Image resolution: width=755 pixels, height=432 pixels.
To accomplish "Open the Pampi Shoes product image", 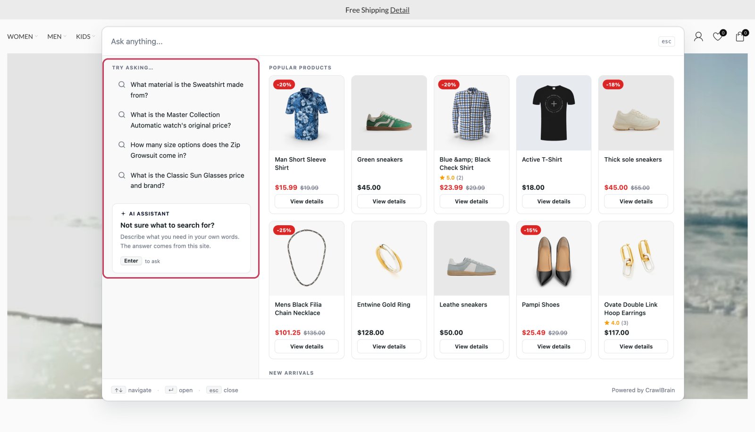I will coord(554,259).
